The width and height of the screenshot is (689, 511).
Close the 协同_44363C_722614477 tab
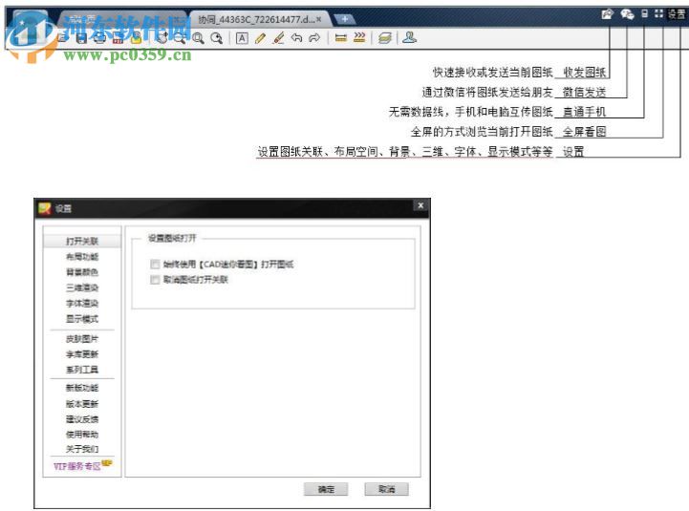click(319, 19)
